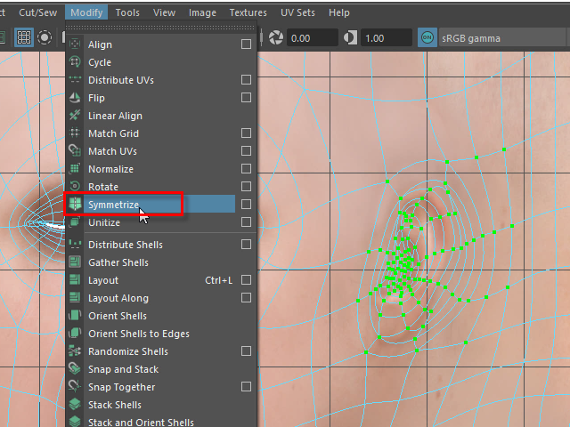Click the gamma half-circle icon in toolbar
This screenshot has width=570, height=427.
pyautogui.click(x=350, y=38)
